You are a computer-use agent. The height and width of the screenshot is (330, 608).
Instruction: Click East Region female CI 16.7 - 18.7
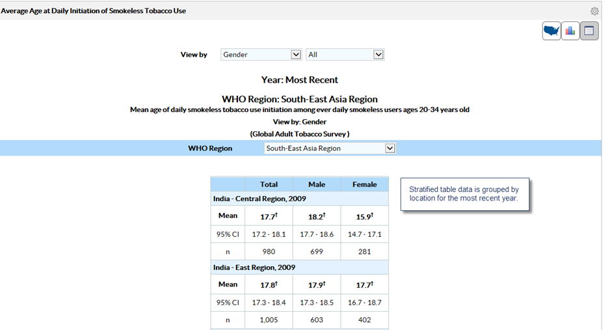click(364, 303)
